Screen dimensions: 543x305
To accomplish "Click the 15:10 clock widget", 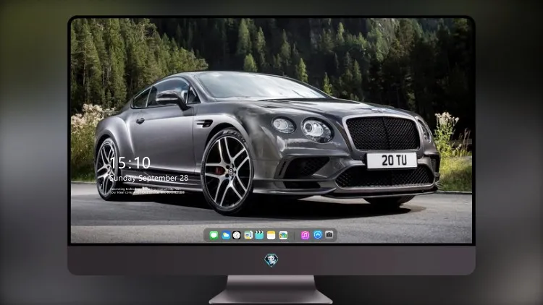I will coord(130,163).
